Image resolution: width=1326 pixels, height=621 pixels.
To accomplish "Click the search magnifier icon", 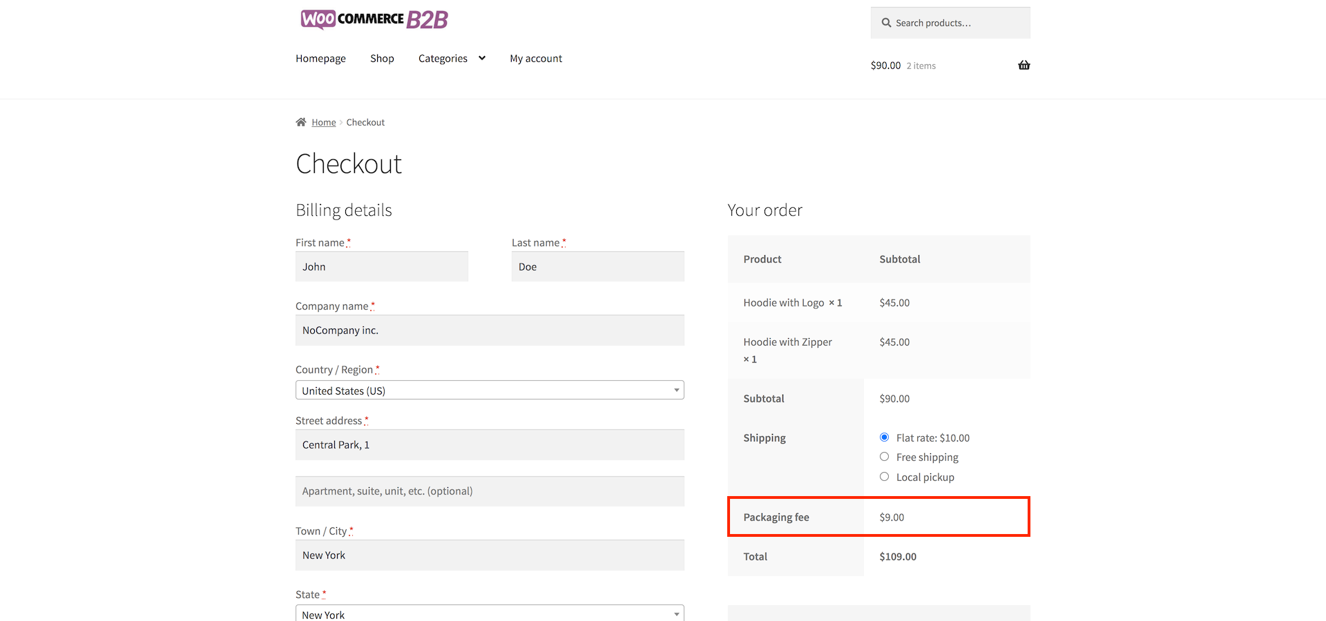I will 886,23.
